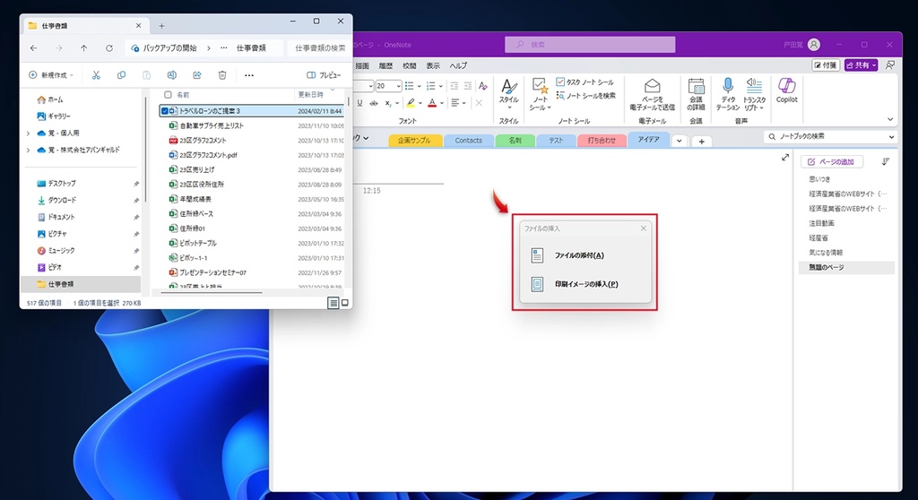The image size is (918, 500).
Task: Click the OneNote title bar search field
Action: [x=590, y=45]
